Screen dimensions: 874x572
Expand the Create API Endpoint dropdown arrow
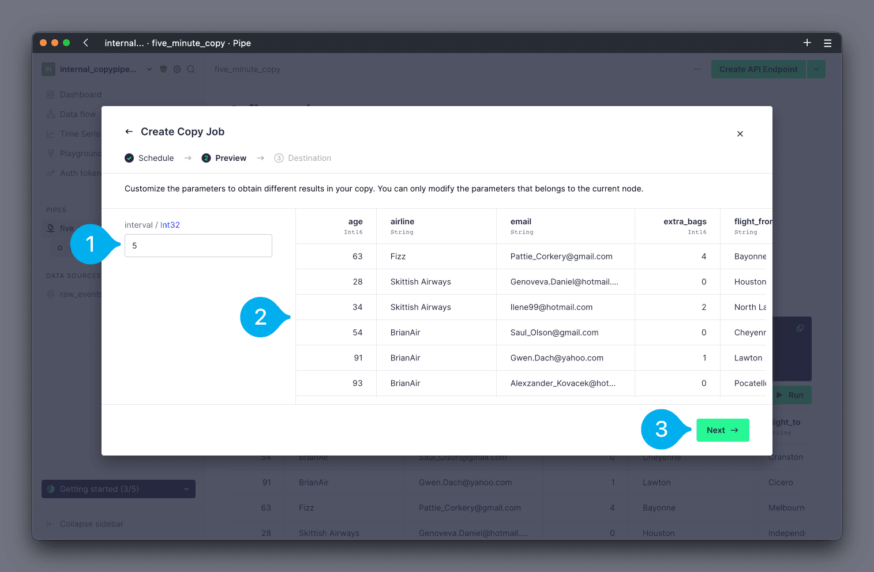click(816, 69)
